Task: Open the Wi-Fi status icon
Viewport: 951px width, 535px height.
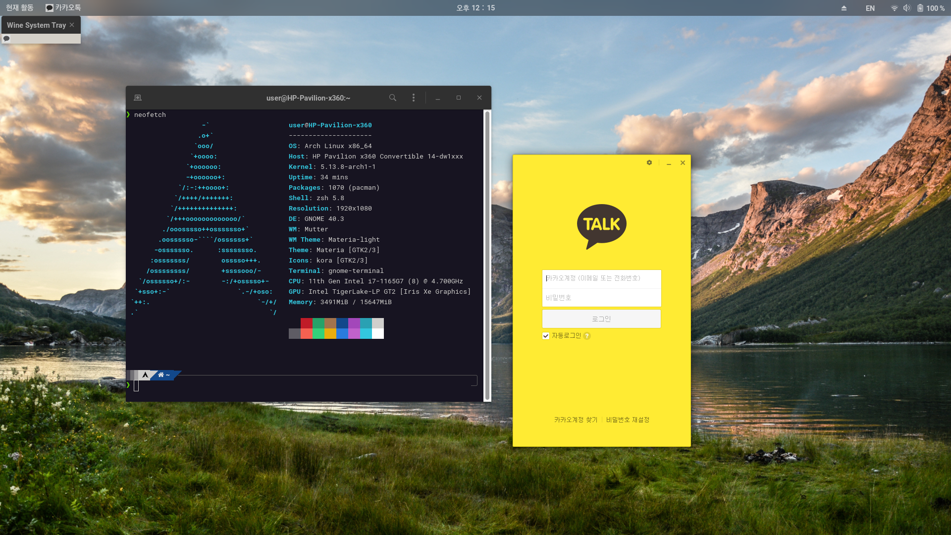Action: (x=894, y=8)
